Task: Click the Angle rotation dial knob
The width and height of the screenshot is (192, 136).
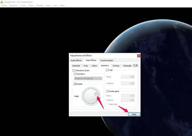Action: pyautogui.click(x=95, y=94)
